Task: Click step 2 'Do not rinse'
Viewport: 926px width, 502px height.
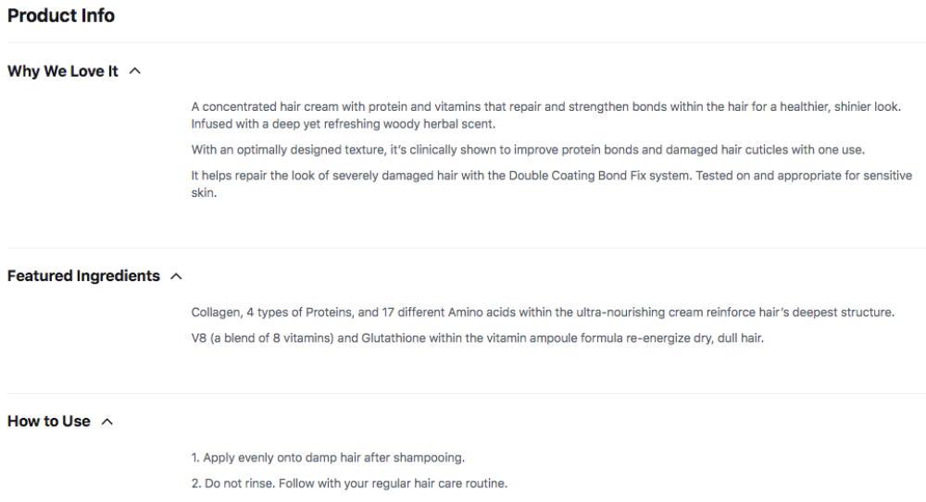Action: click(x=349, y=484)
